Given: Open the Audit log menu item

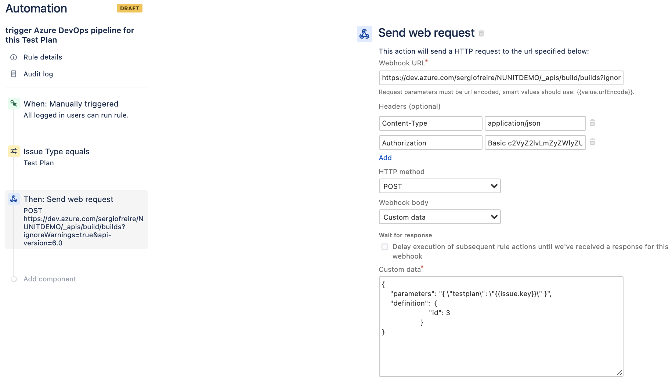Looking at the screenshot, I should click(38, 74).
